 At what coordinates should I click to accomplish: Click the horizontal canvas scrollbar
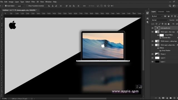point(87,99)
